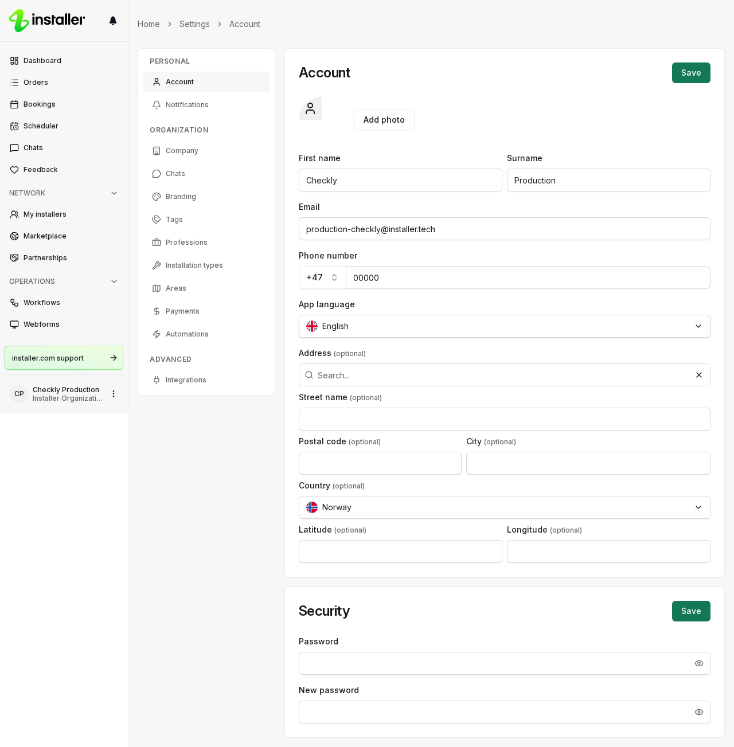Open the Country dropdown showing Norway
The height and width of the screenshot is (747, 734).
[505, 507]
